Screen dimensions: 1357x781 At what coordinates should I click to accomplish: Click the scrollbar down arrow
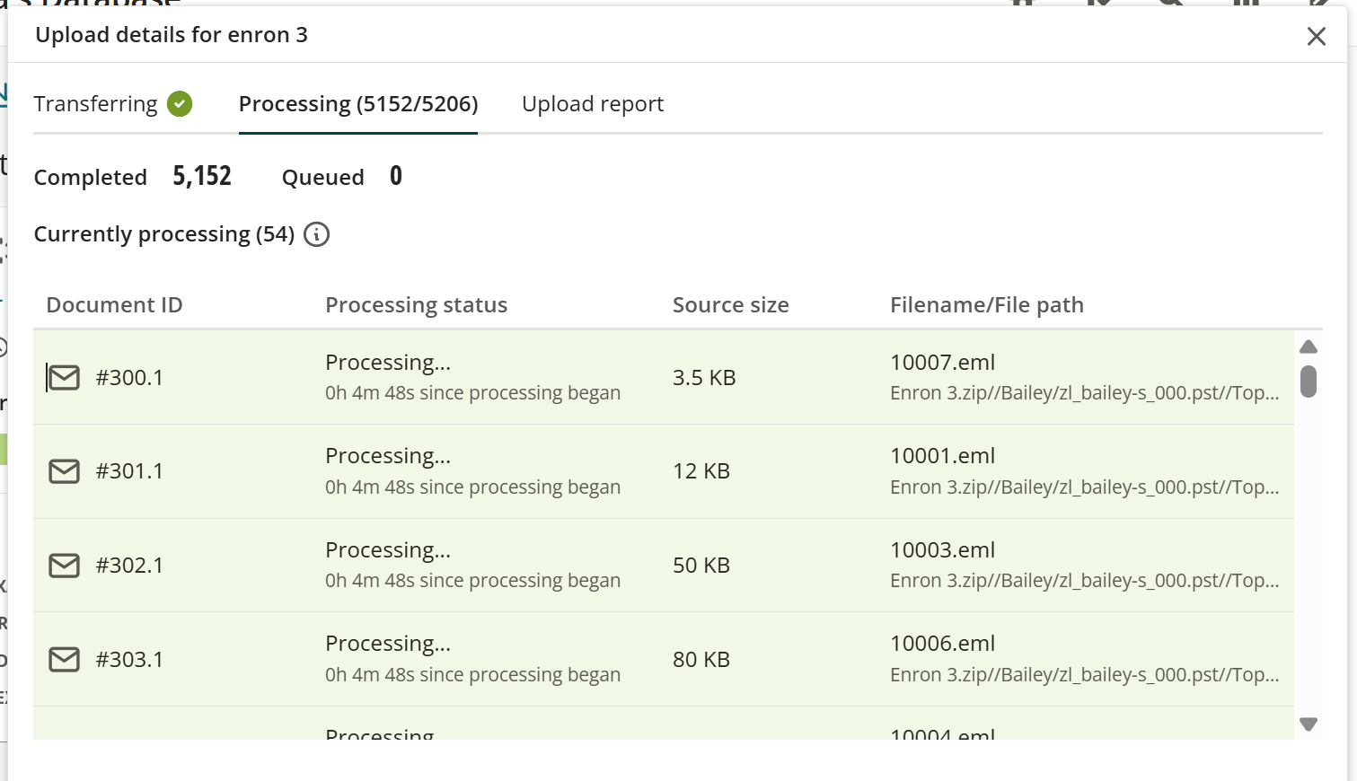[x=1309, y=724]
